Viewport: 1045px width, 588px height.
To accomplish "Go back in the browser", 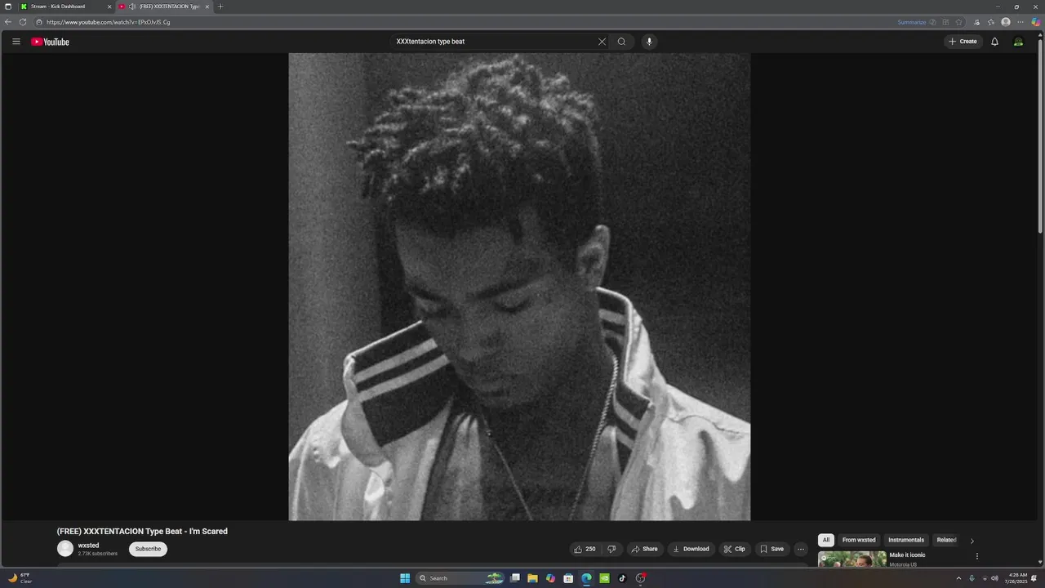I will (8, 22).
